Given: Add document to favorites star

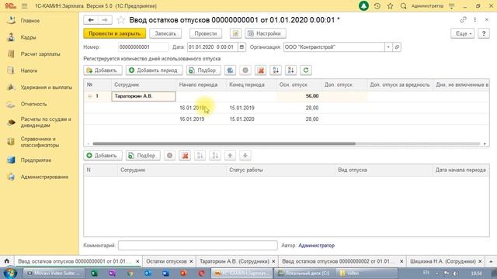Looking at the screenshot, I should pos(121,20).
